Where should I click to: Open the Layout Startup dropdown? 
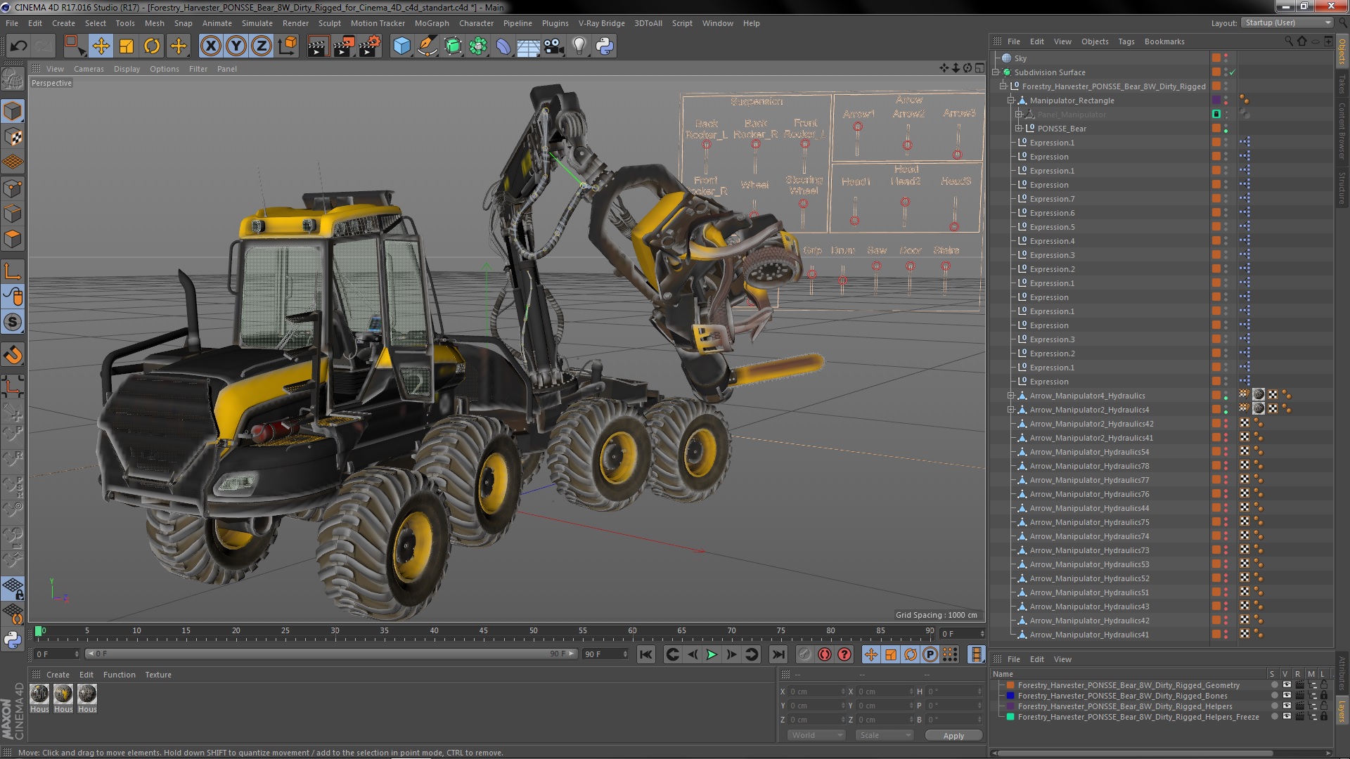click(1287, 22)
